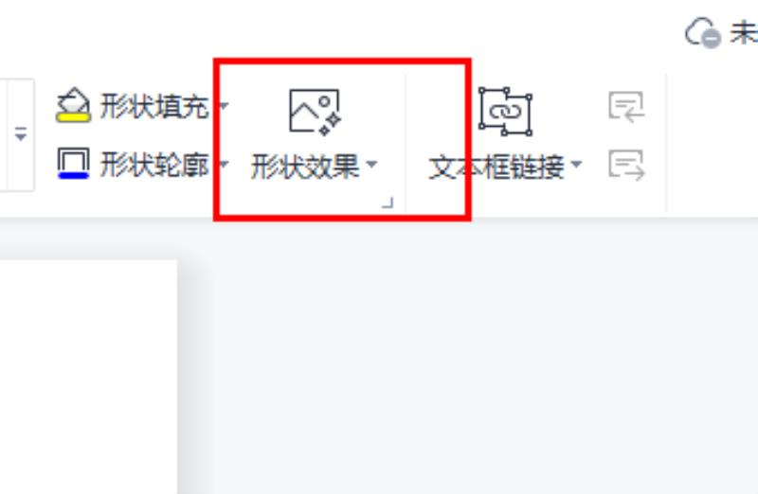The image size is (758, 494).
Task: Click the 文本框链接 text label
Action: [x=496, y=168]
